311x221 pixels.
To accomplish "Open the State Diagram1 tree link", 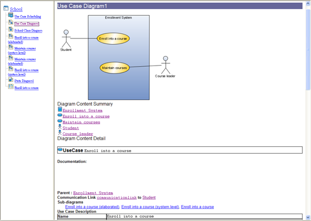I will point(24,81).
